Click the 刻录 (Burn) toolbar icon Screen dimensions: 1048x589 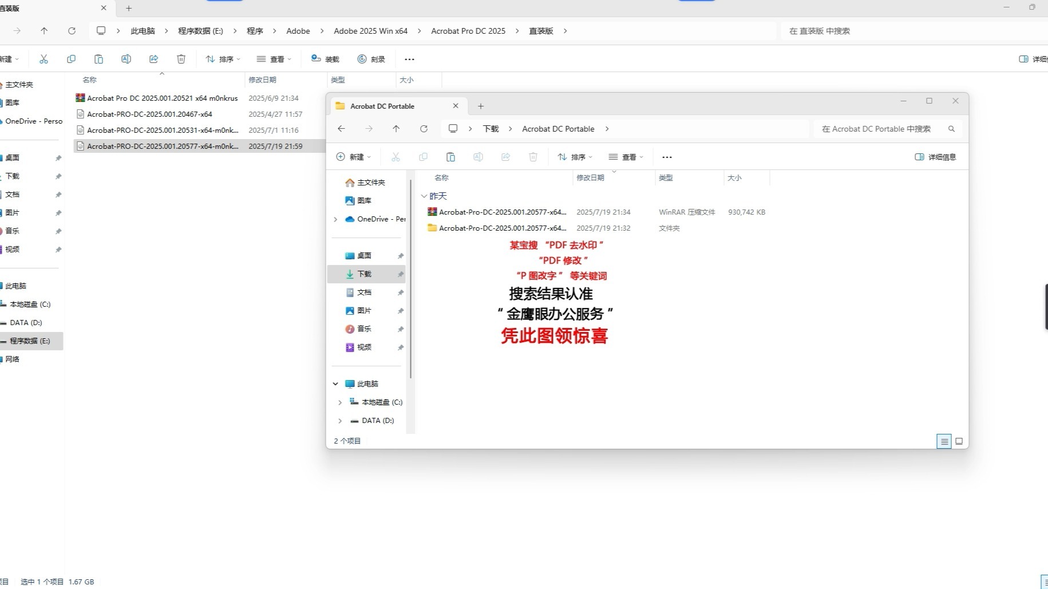371,59
